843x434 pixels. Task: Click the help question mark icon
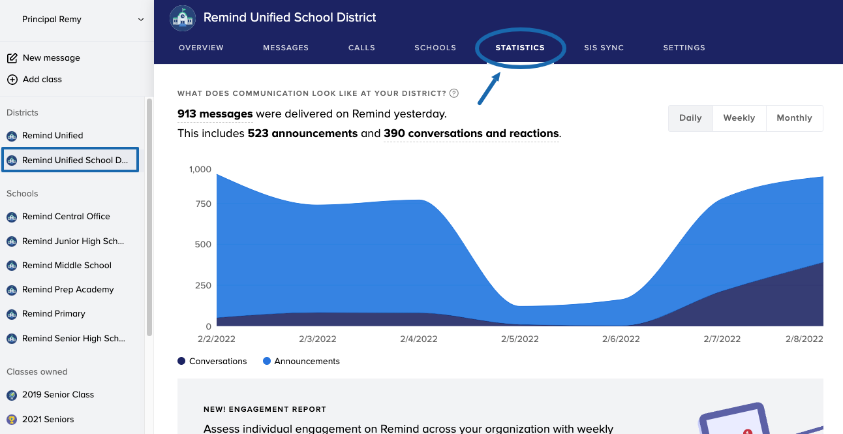454,93
